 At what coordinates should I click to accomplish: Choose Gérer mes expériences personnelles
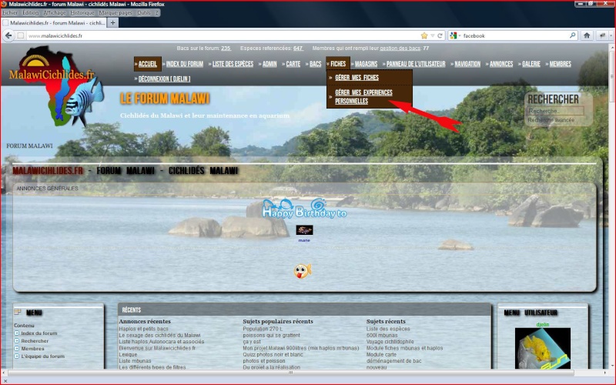pos(363,97)
